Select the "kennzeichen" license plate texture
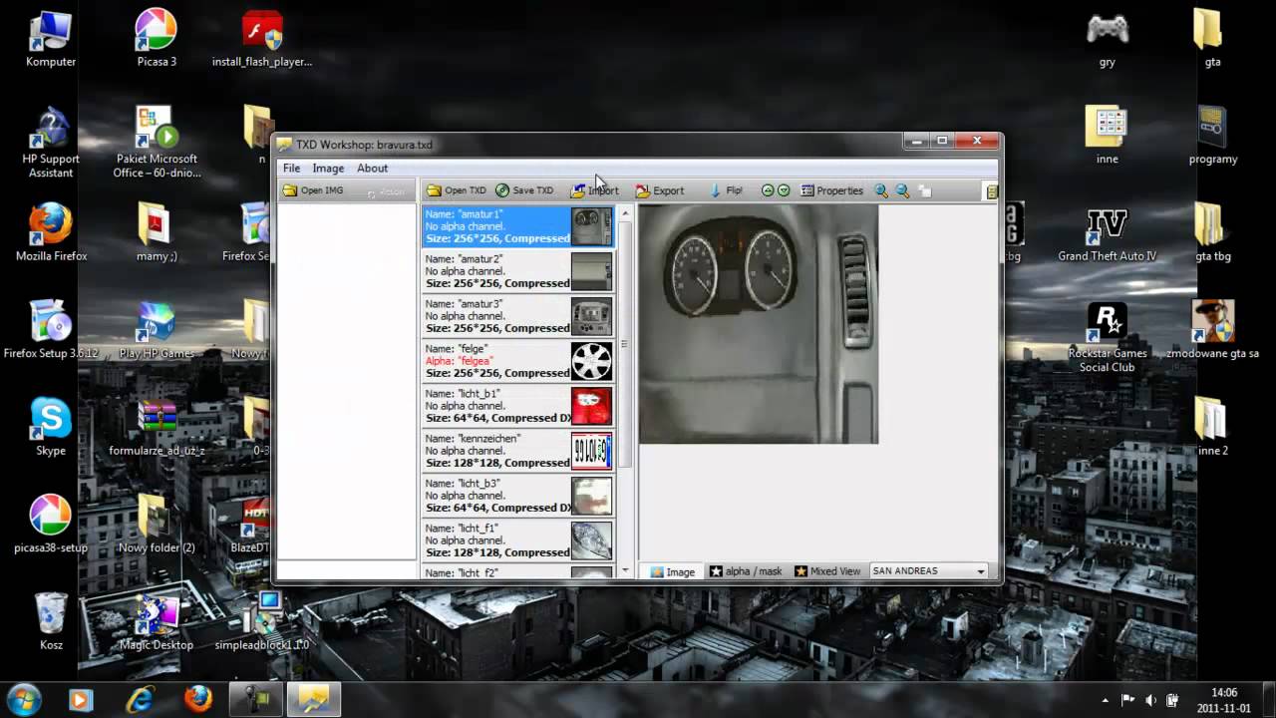1276x718 pixels. [518, 451]
